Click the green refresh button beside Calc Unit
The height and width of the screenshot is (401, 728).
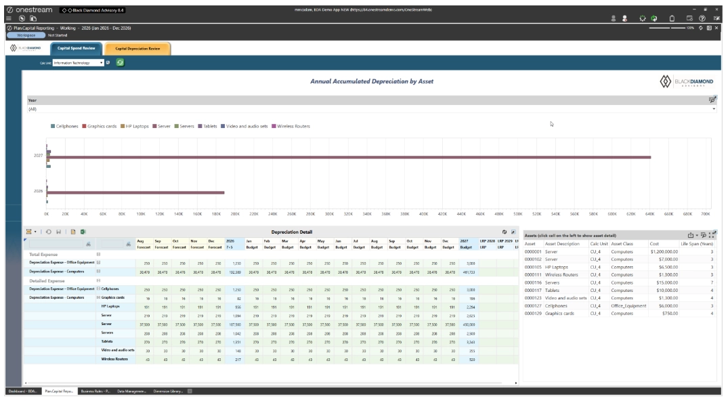[x=120, y=62]
